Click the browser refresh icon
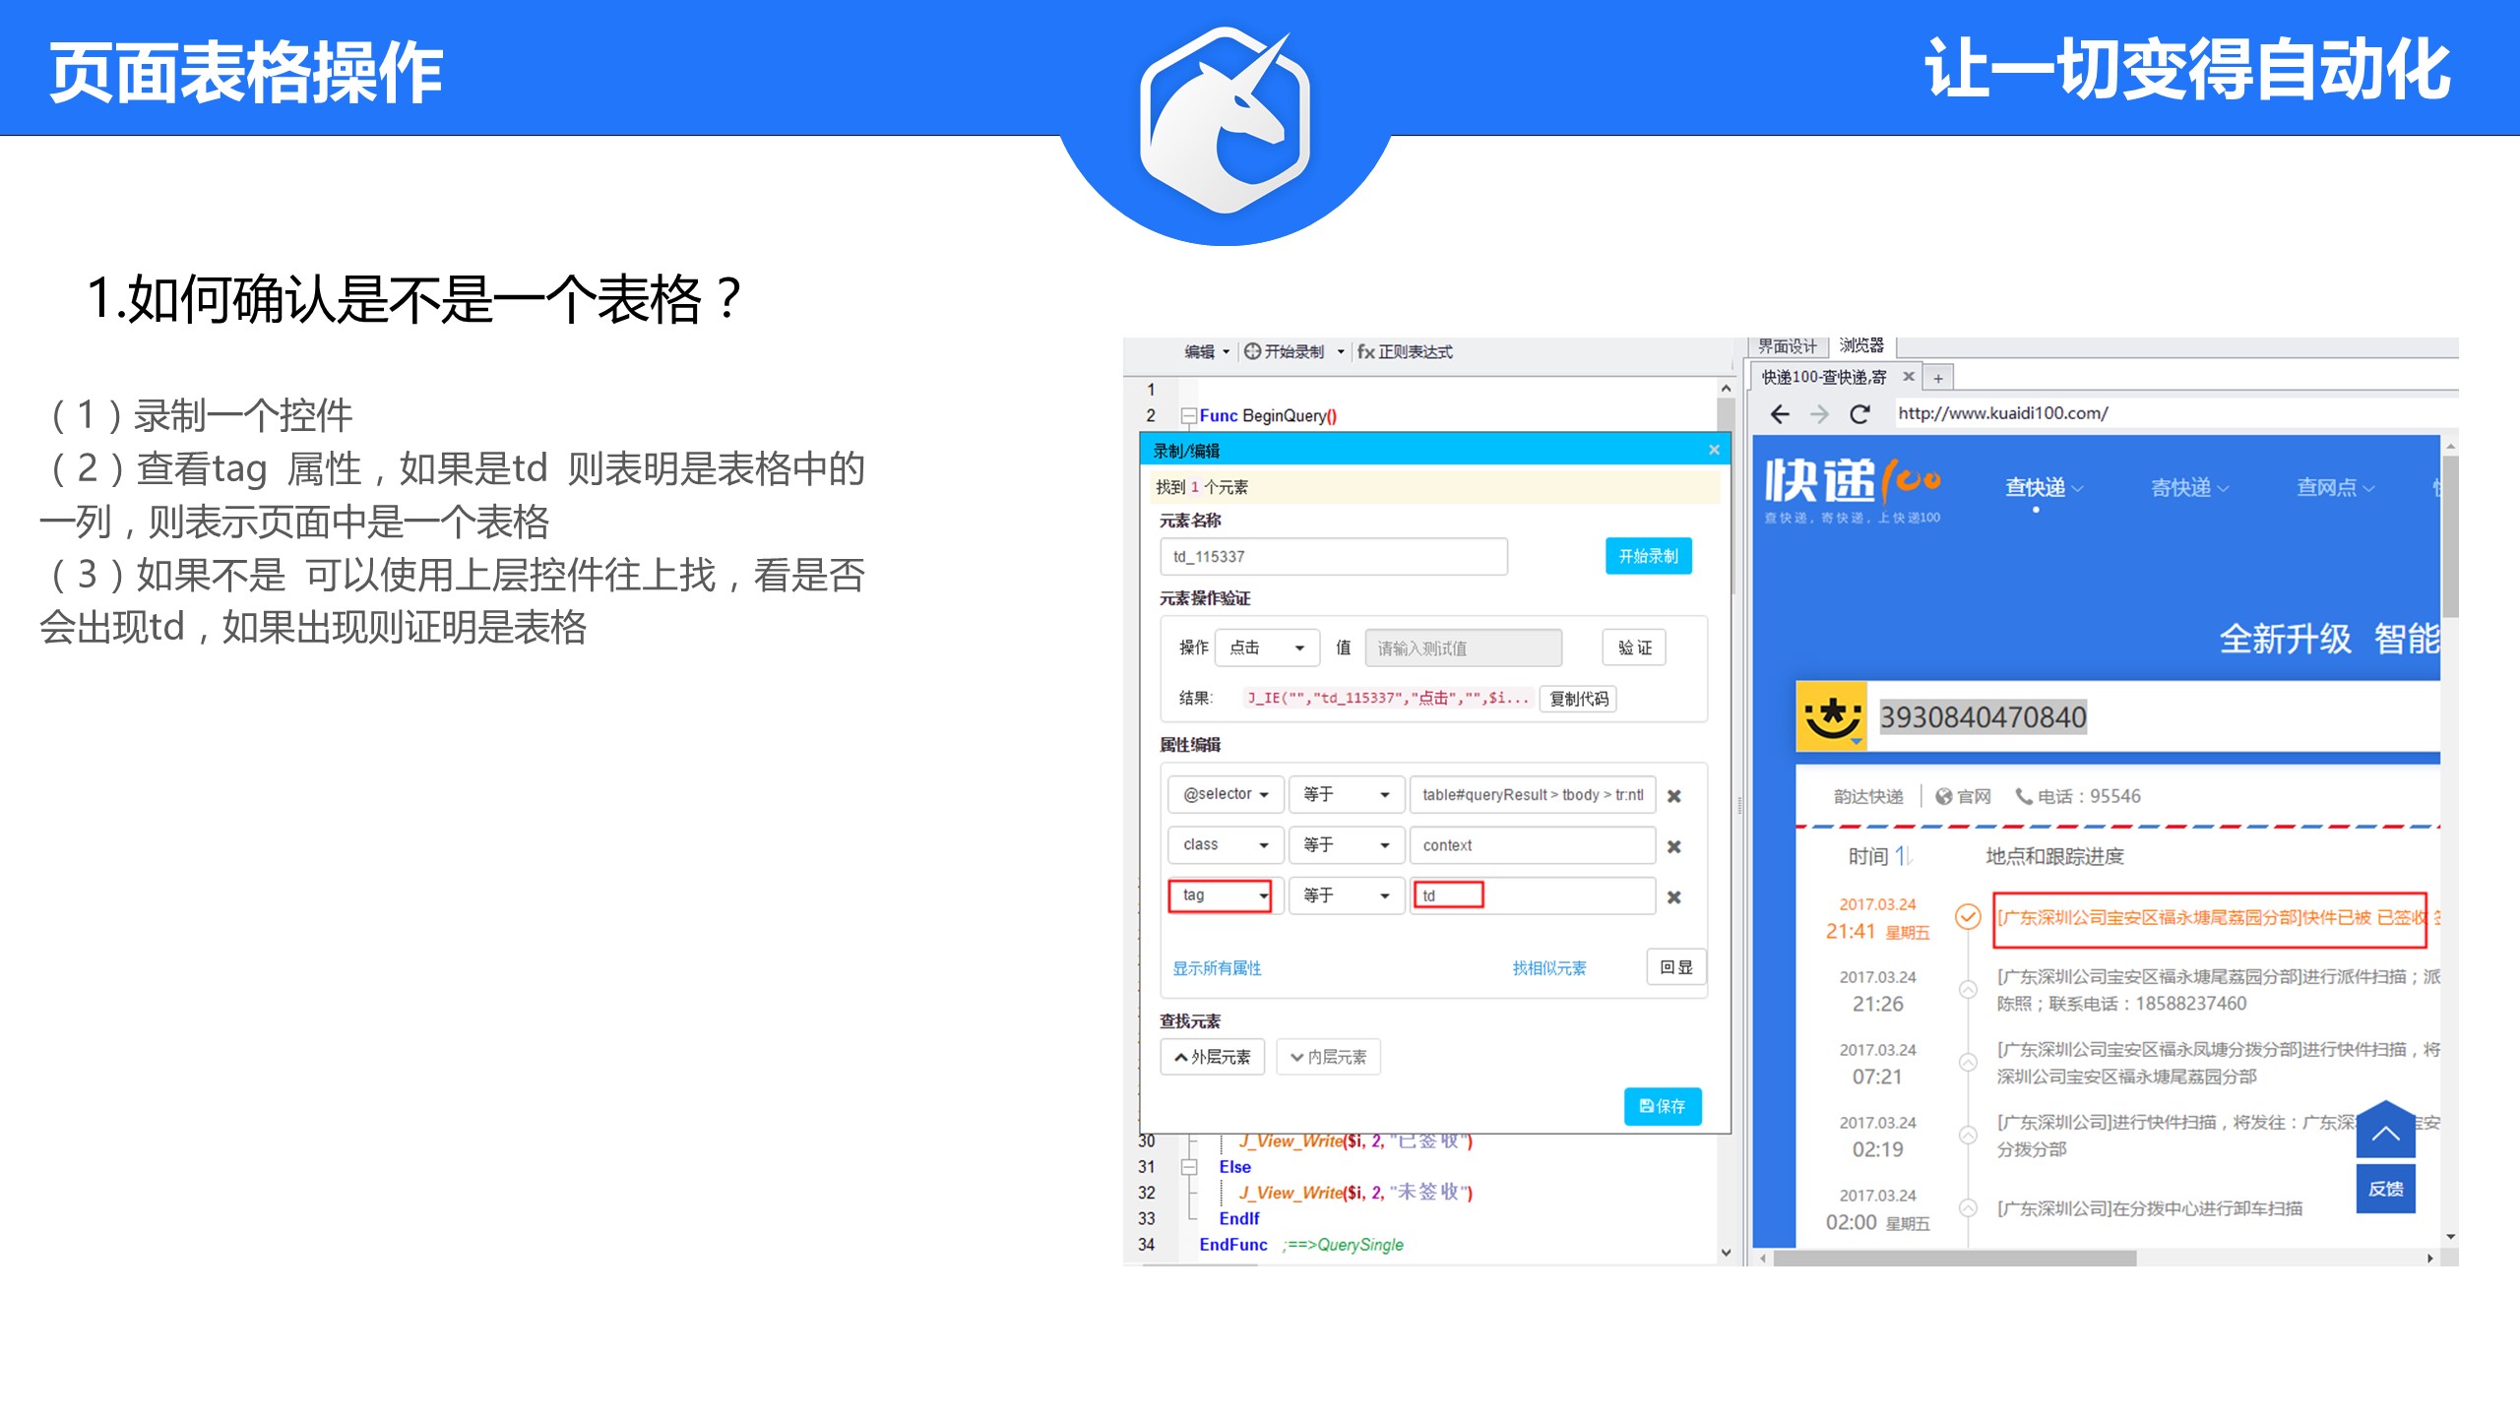Image resolution: width=2520 pixels, height=1417 pixels. coord(1859,414)
